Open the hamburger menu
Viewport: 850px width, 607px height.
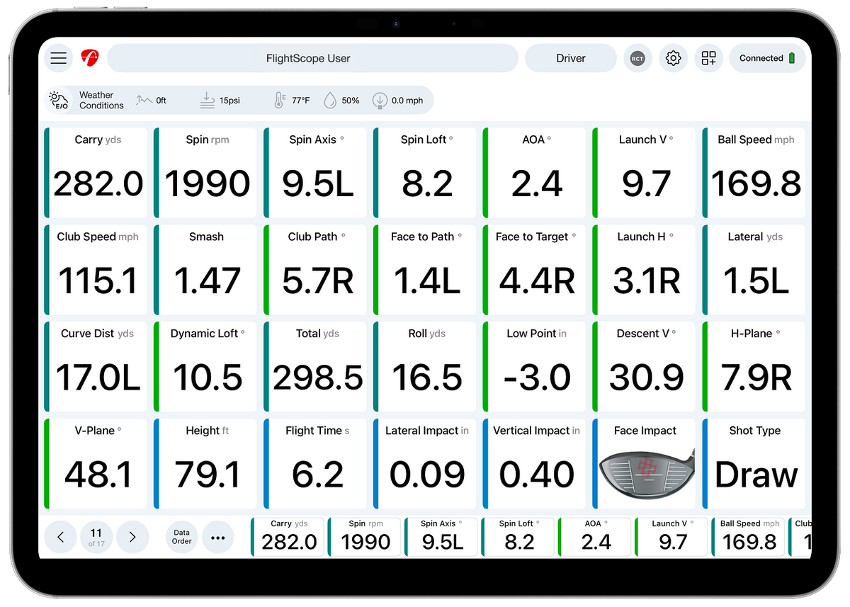[x=59, y=58]
